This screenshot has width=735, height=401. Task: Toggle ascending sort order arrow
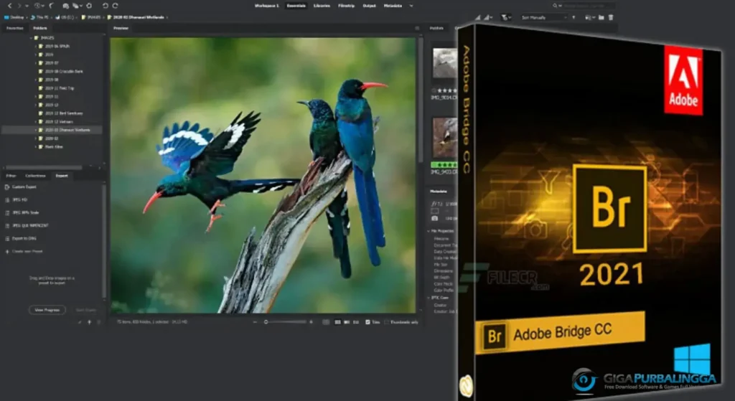click(574, 17)
